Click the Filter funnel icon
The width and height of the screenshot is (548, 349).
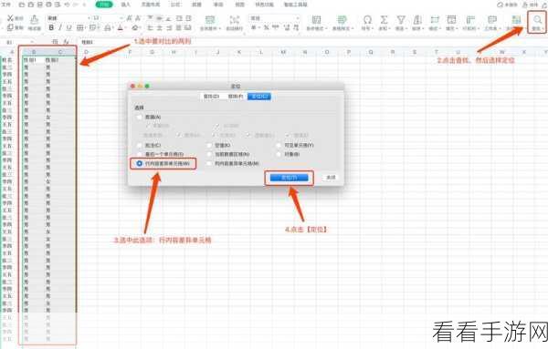[x=401, y=19]
